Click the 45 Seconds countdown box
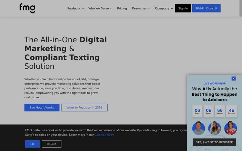242x151 pixels. 231,111
